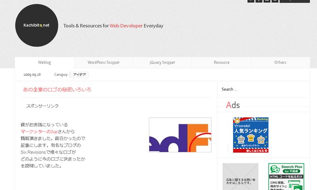Click the leftmost dark social icon in header
The image size is (317, 190).
(251, 1)
